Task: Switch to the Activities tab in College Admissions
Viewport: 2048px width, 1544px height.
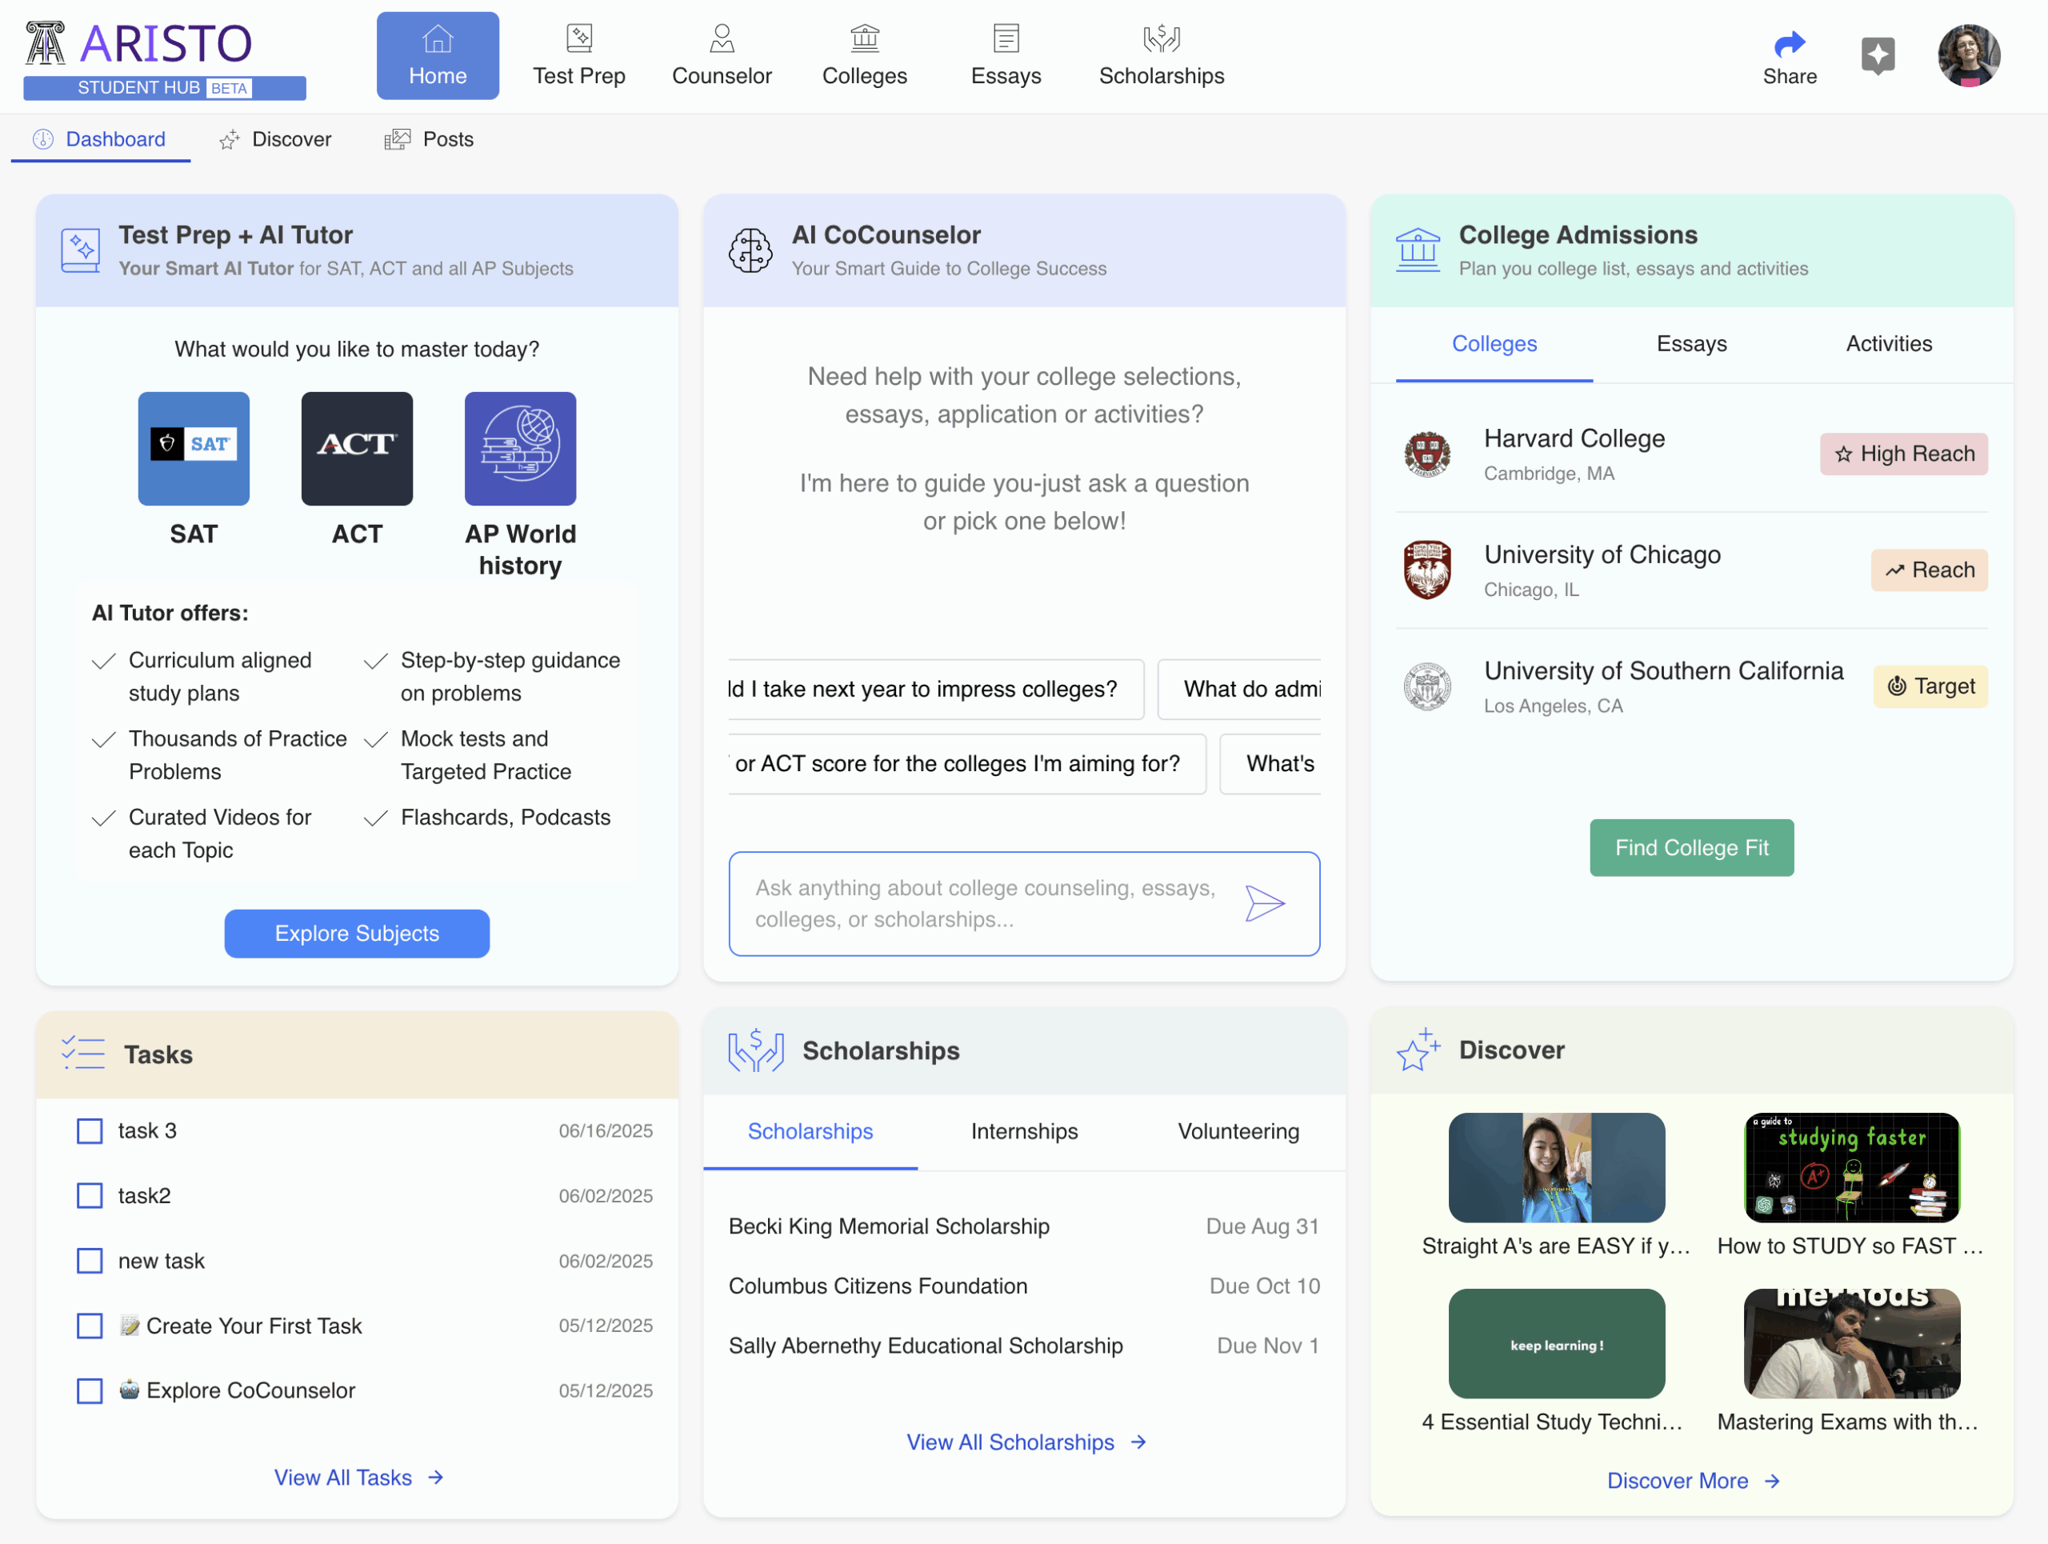Action: (1889, 344)
